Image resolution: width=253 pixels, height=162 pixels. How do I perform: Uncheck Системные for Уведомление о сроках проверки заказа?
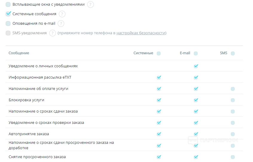point(159,123)
